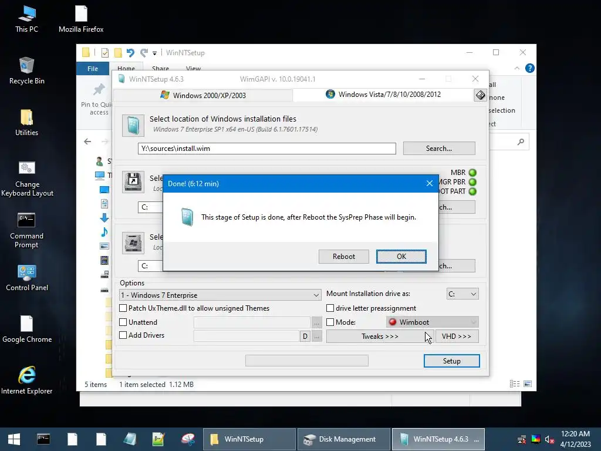
Task: Click the Explorer help question mark icon
Action: [530, 68]
